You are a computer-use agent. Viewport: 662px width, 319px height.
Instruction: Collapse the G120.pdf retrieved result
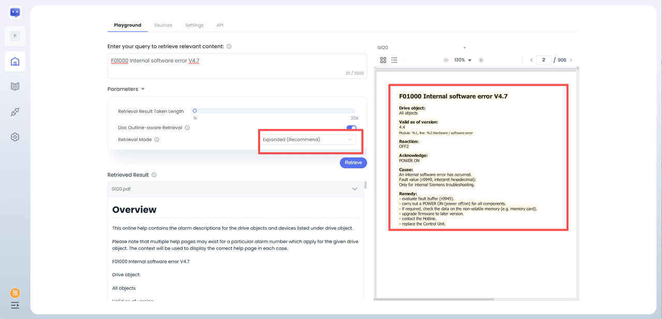(x=355, y=189)
